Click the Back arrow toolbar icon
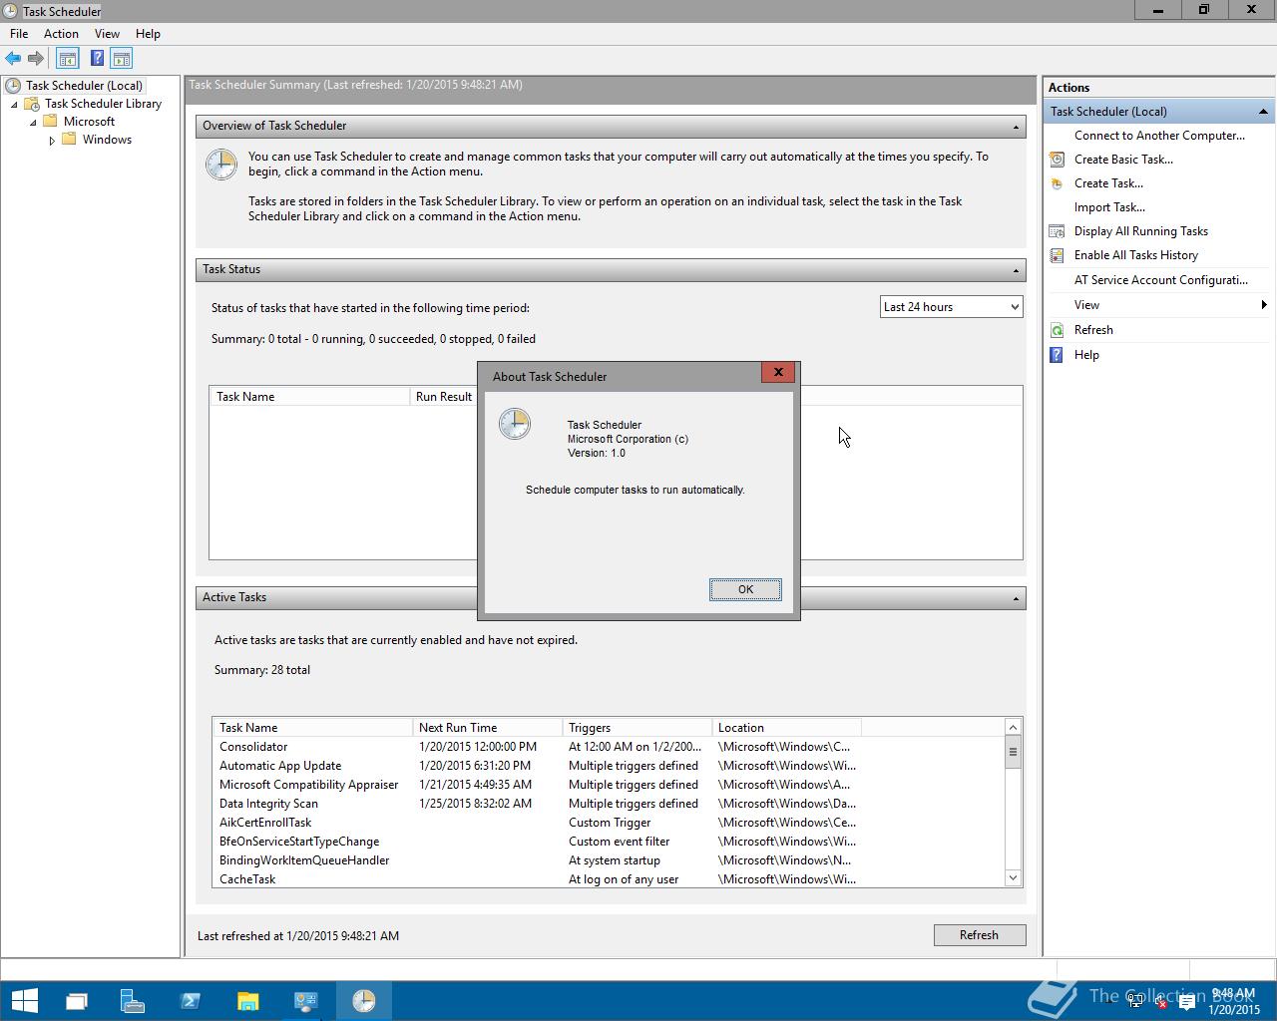 point(13,59)
